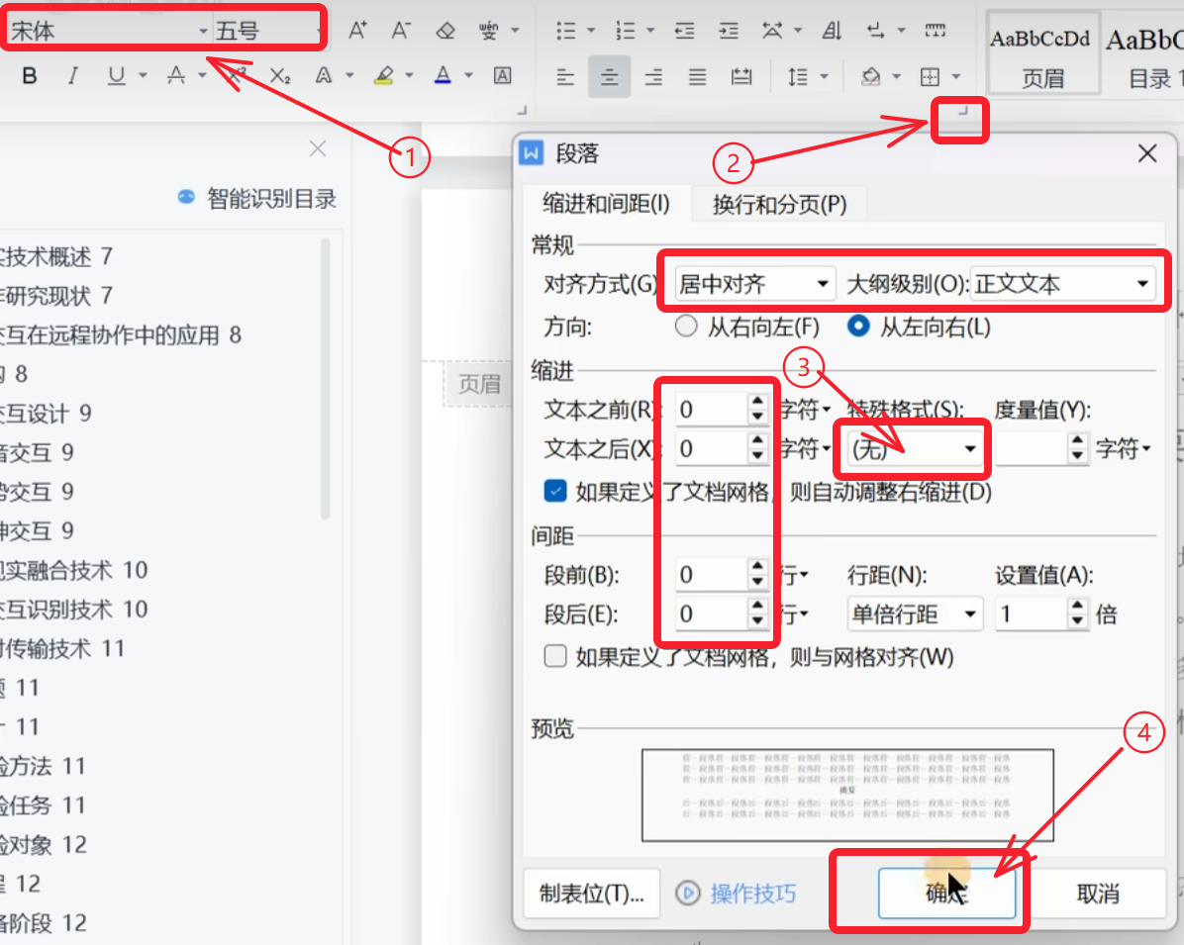Screen dimensions: 1184x945
Task: Click the character border icon
Action: [x=502, y=75]
